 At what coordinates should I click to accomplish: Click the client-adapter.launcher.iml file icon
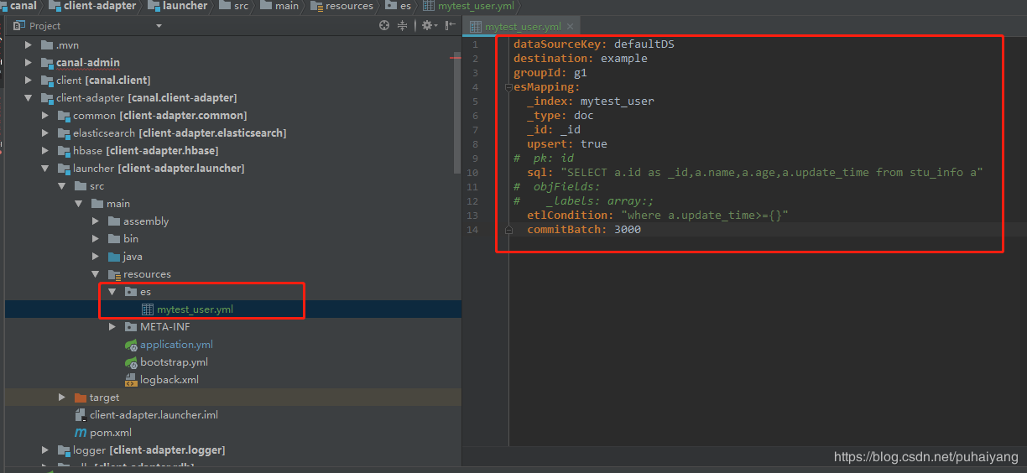coord(81,415)
